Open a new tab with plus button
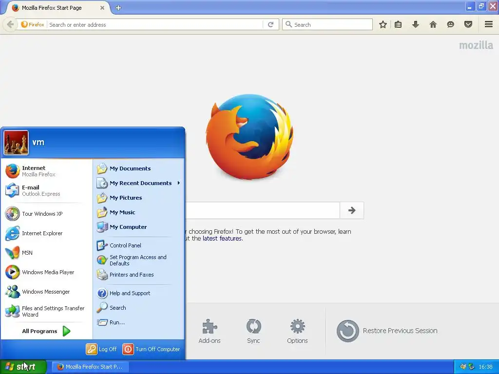 [x=118, y=8]
